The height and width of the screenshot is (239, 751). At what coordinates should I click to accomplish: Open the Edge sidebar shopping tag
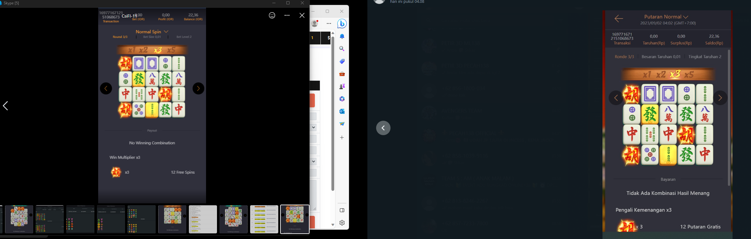coord(342,61)
